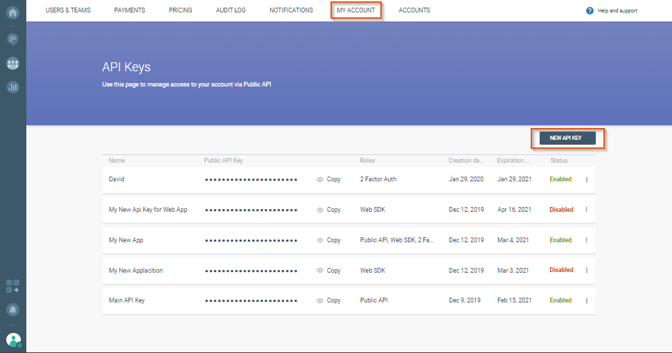Open three-dot menu for My New Applacition

pyautogui.click(x=586, y=270)
